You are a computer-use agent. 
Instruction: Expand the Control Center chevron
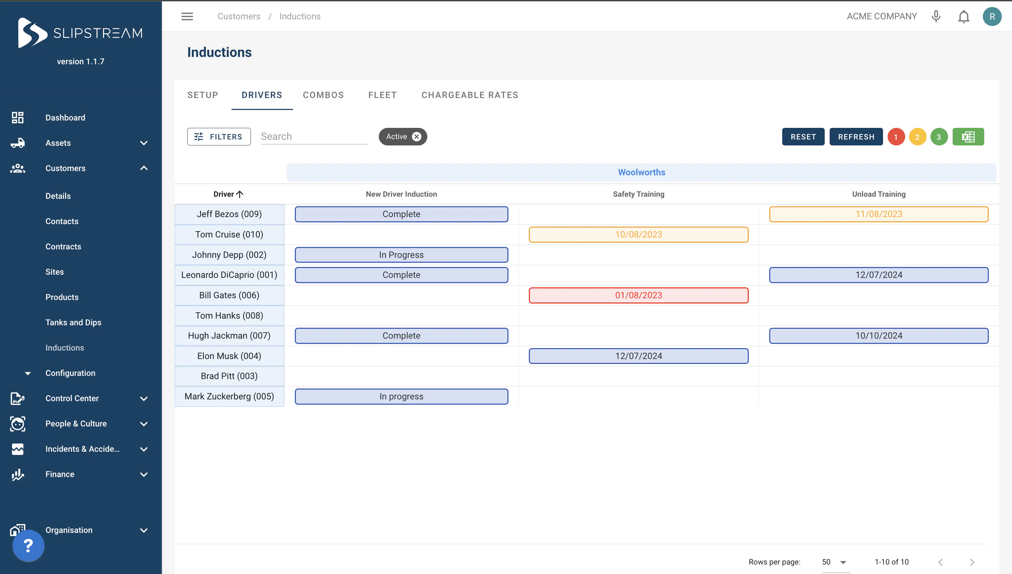(x=144, y=399)
